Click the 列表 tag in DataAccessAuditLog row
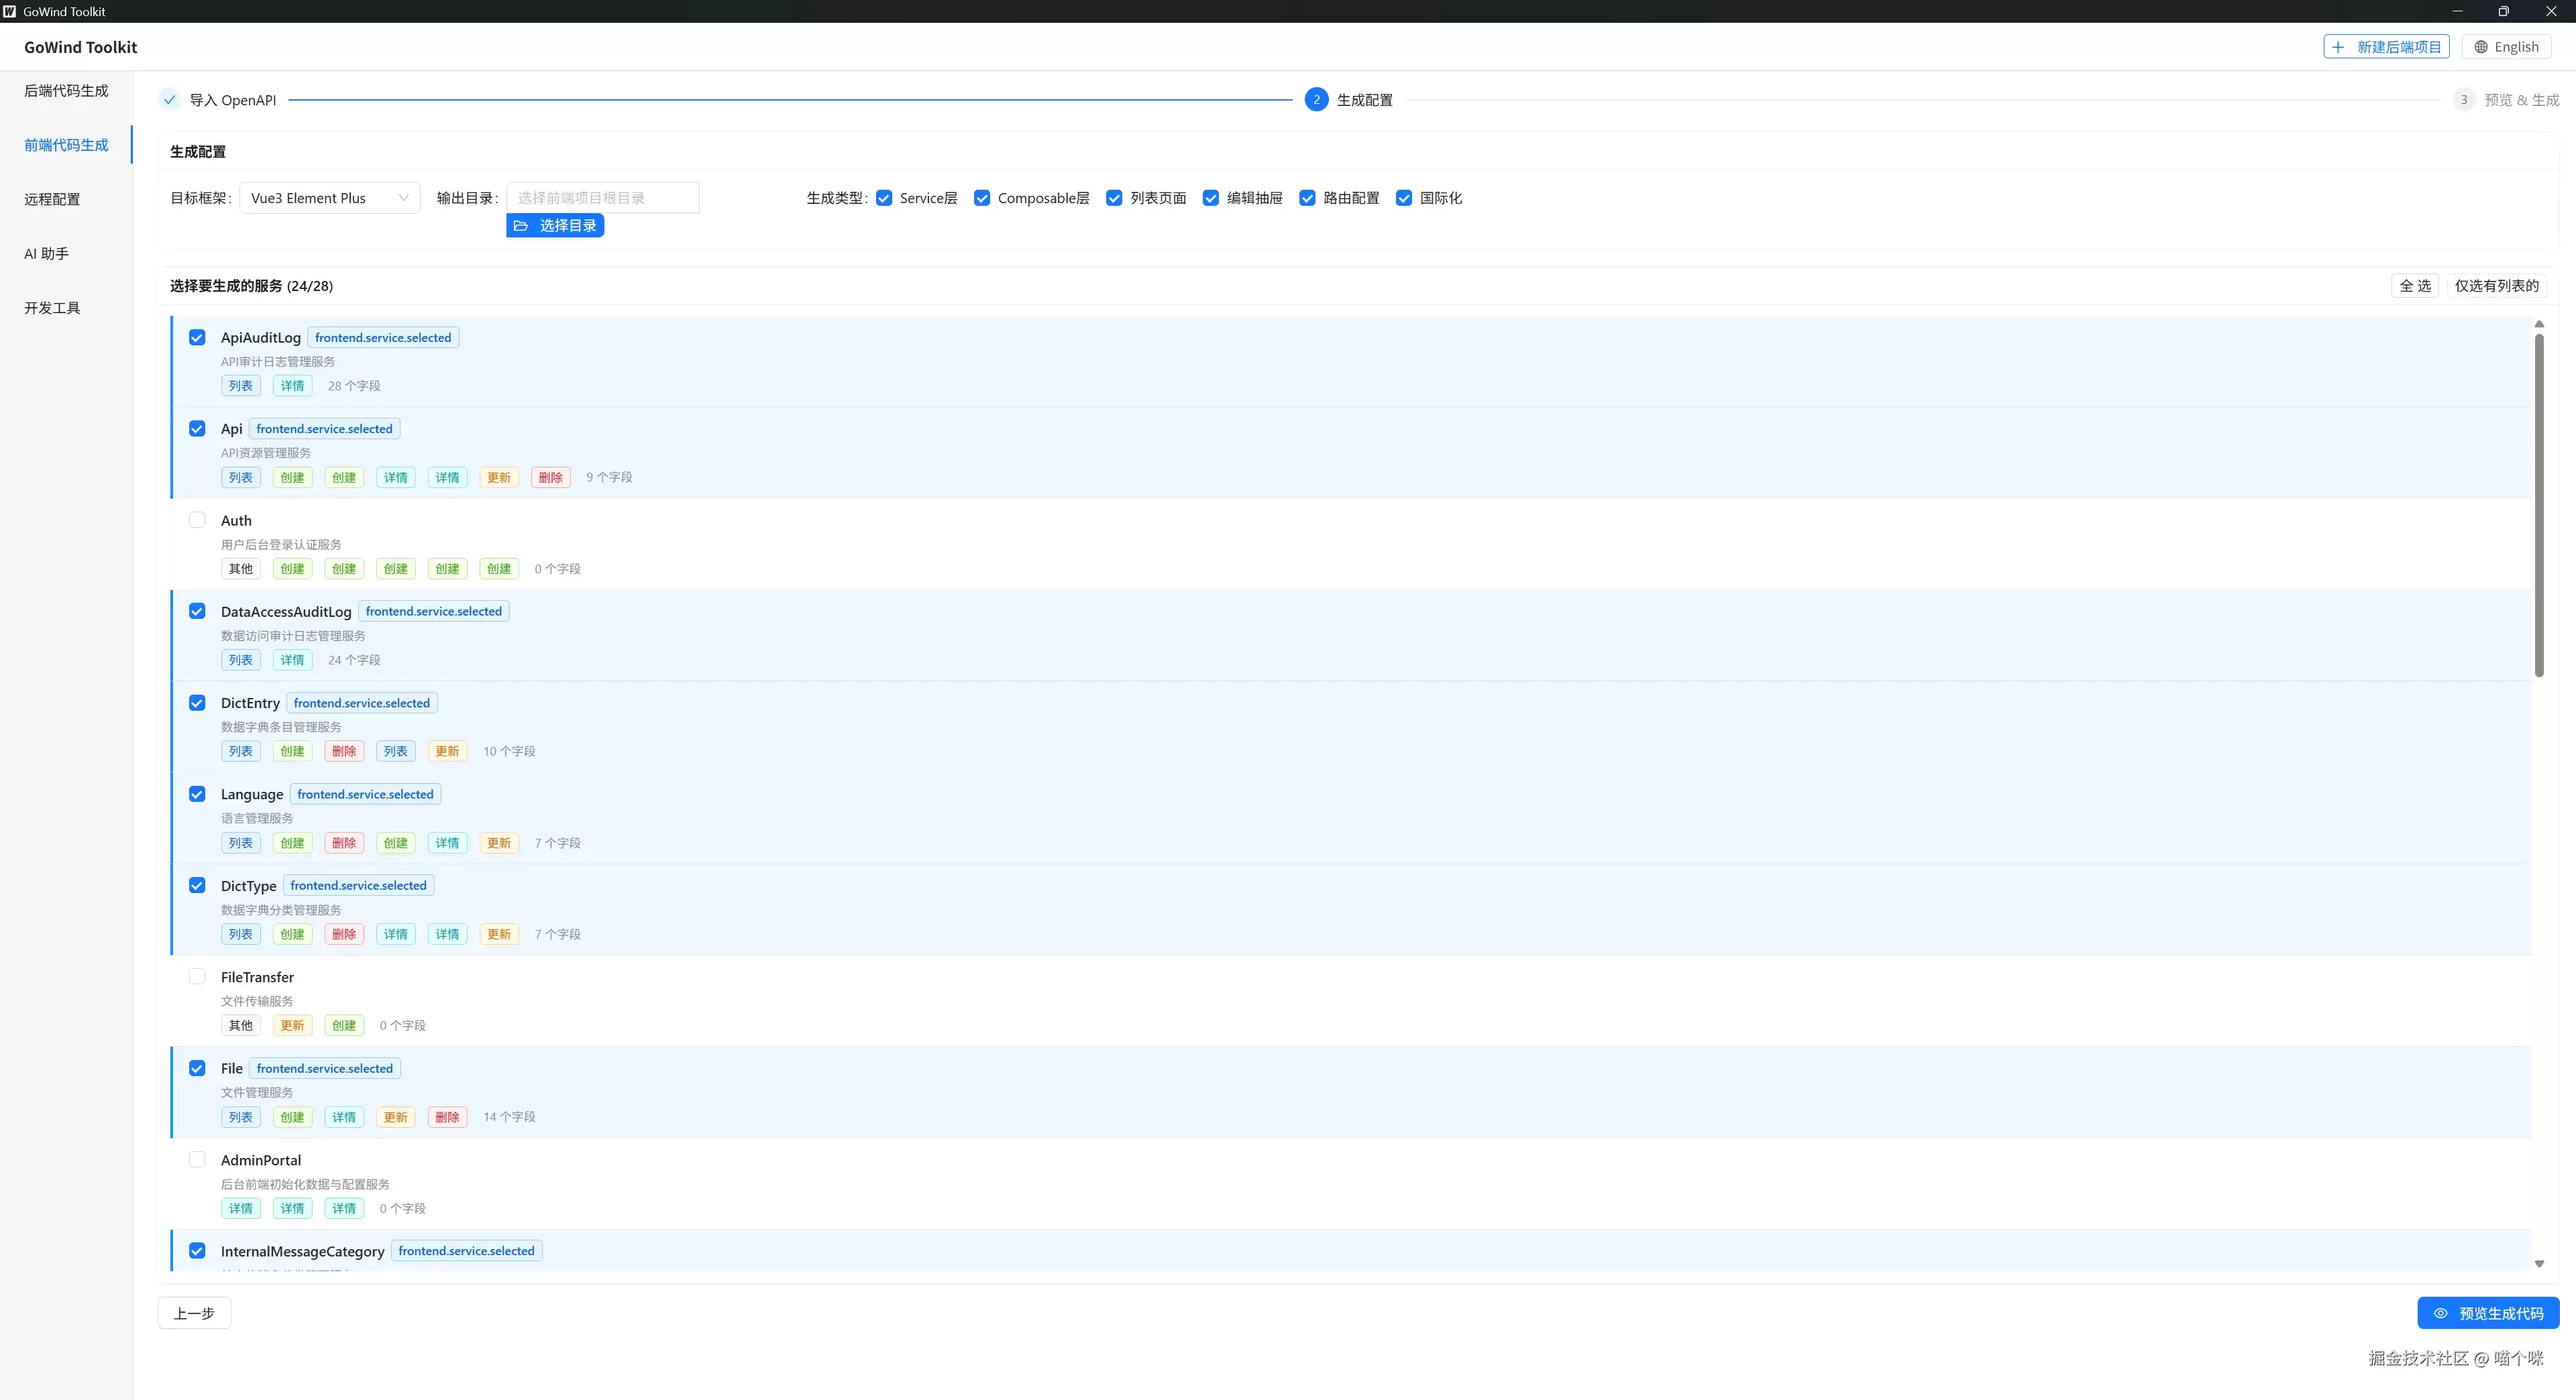The image size is (2576, 1400). pyautogui.click(x=241, y=660)
